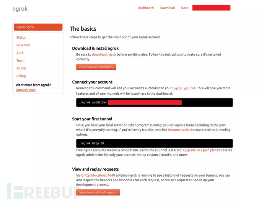264x202 pixels.
Task: Open the Team sidebar item
Action: (20, 61)
